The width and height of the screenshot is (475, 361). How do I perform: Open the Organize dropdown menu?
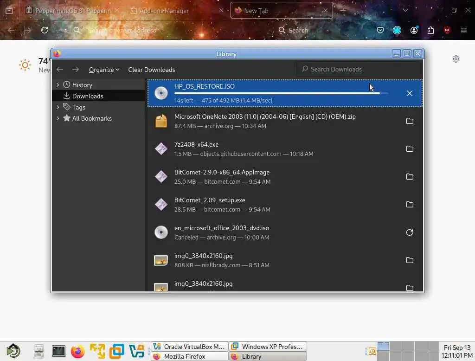pyautogui.click(x=103, y=70)
